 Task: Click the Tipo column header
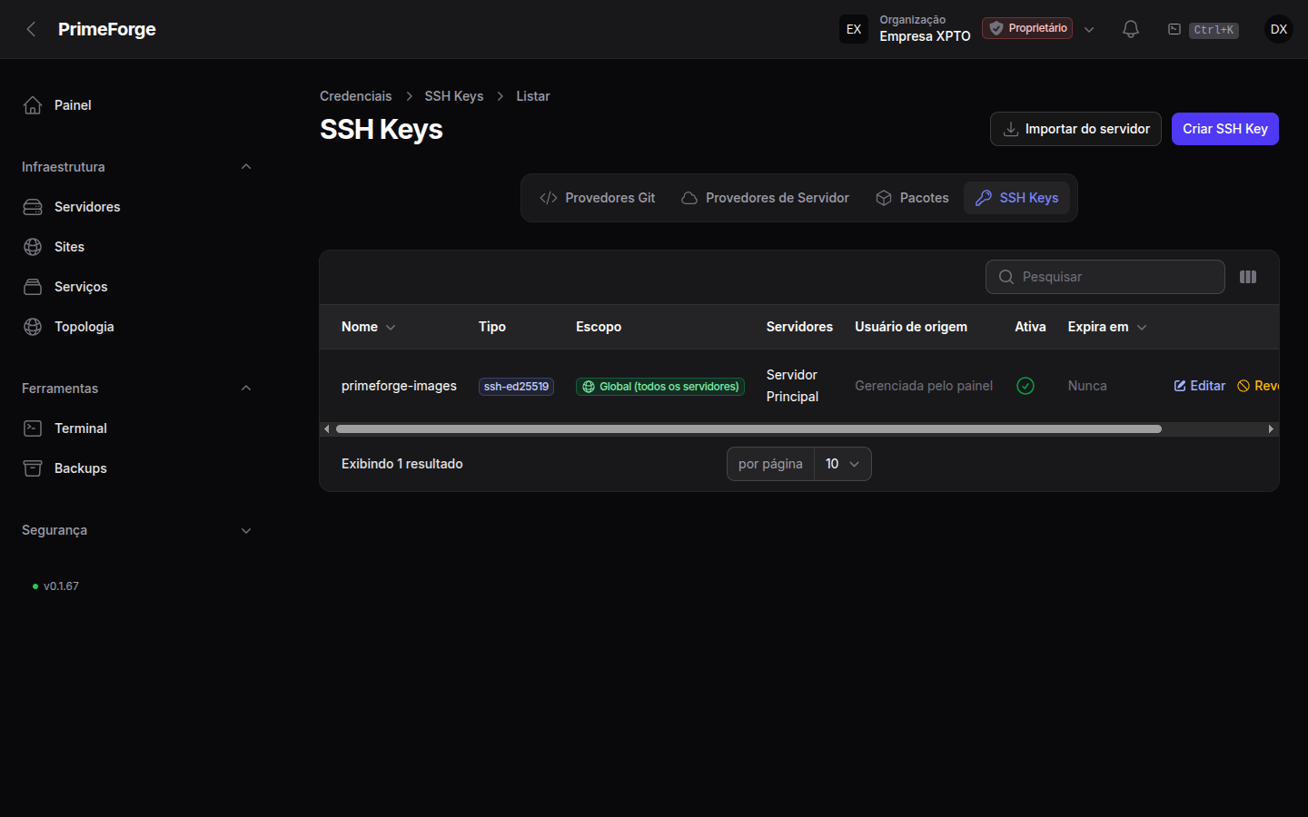(492, 327)
